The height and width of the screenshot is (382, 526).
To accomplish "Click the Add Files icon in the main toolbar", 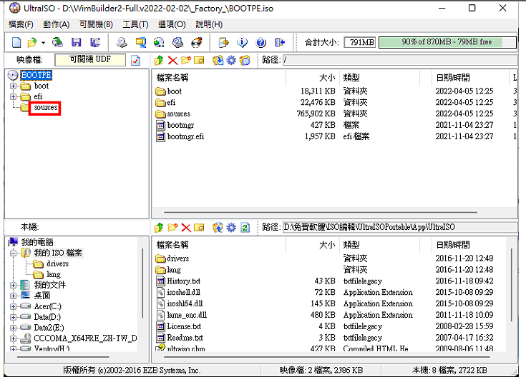I will click(223, 42).
